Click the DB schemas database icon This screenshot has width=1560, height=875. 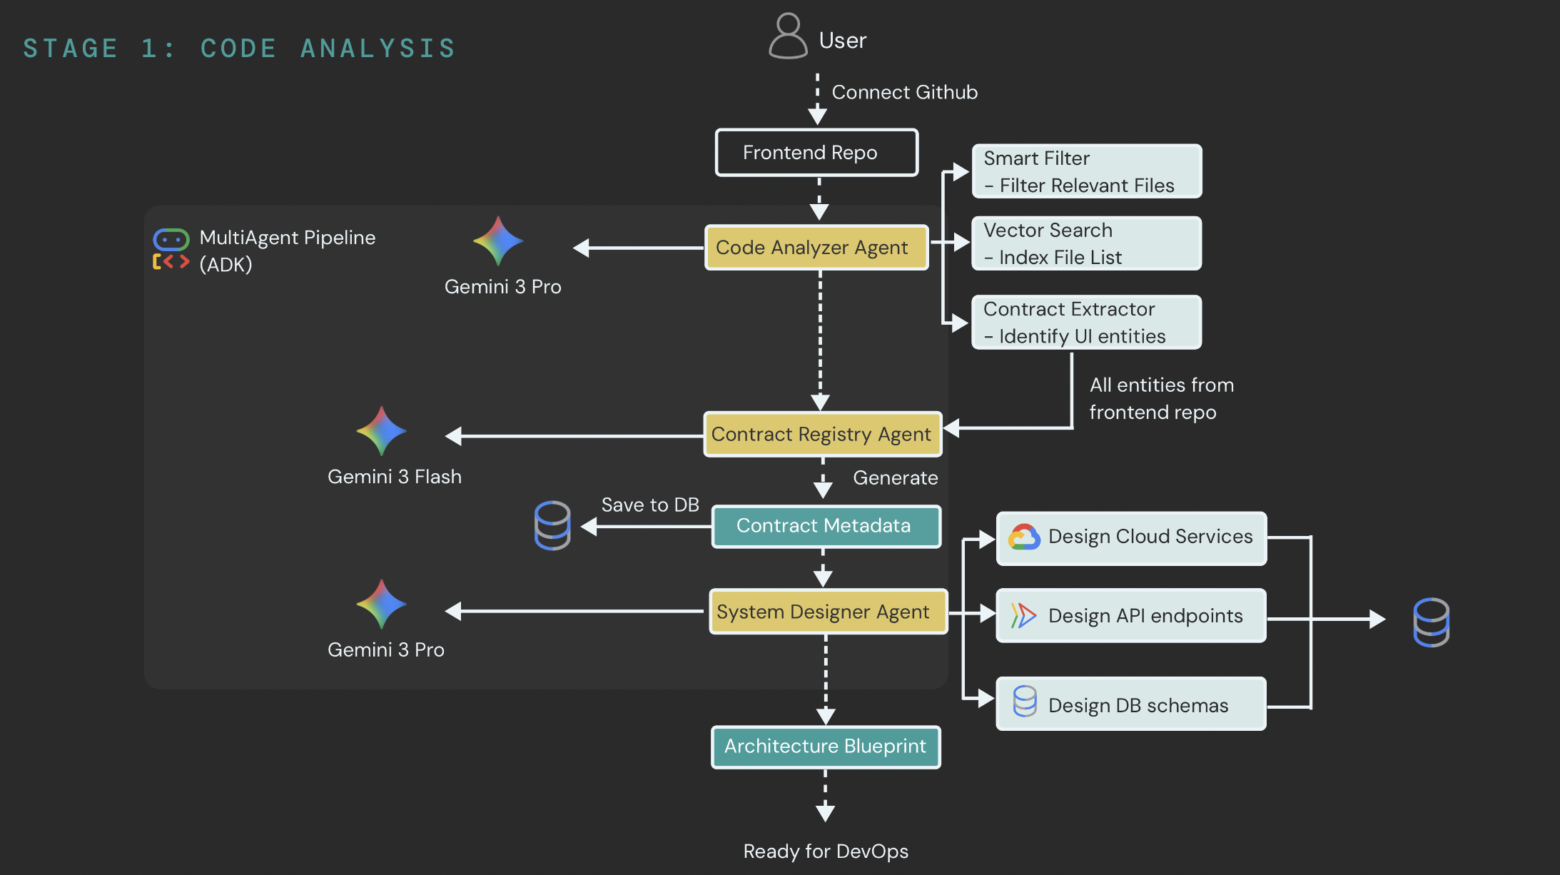[x=1025, y=702]
